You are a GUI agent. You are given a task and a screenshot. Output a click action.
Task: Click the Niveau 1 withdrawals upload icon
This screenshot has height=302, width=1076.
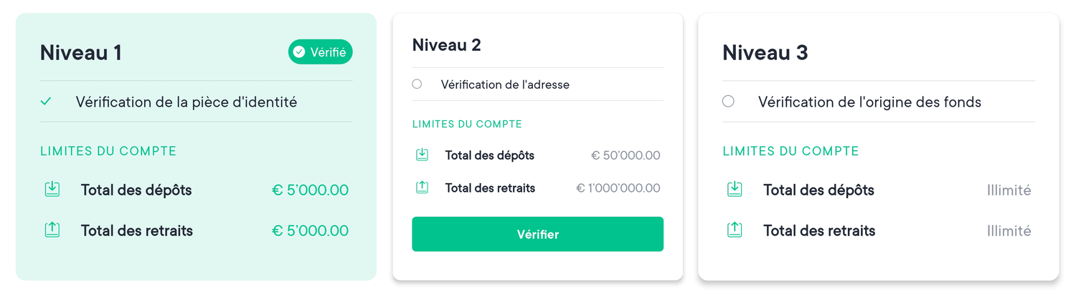[52, 230]
